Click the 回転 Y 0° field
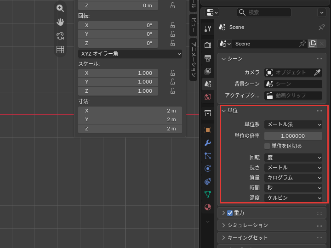 point(118,34)
